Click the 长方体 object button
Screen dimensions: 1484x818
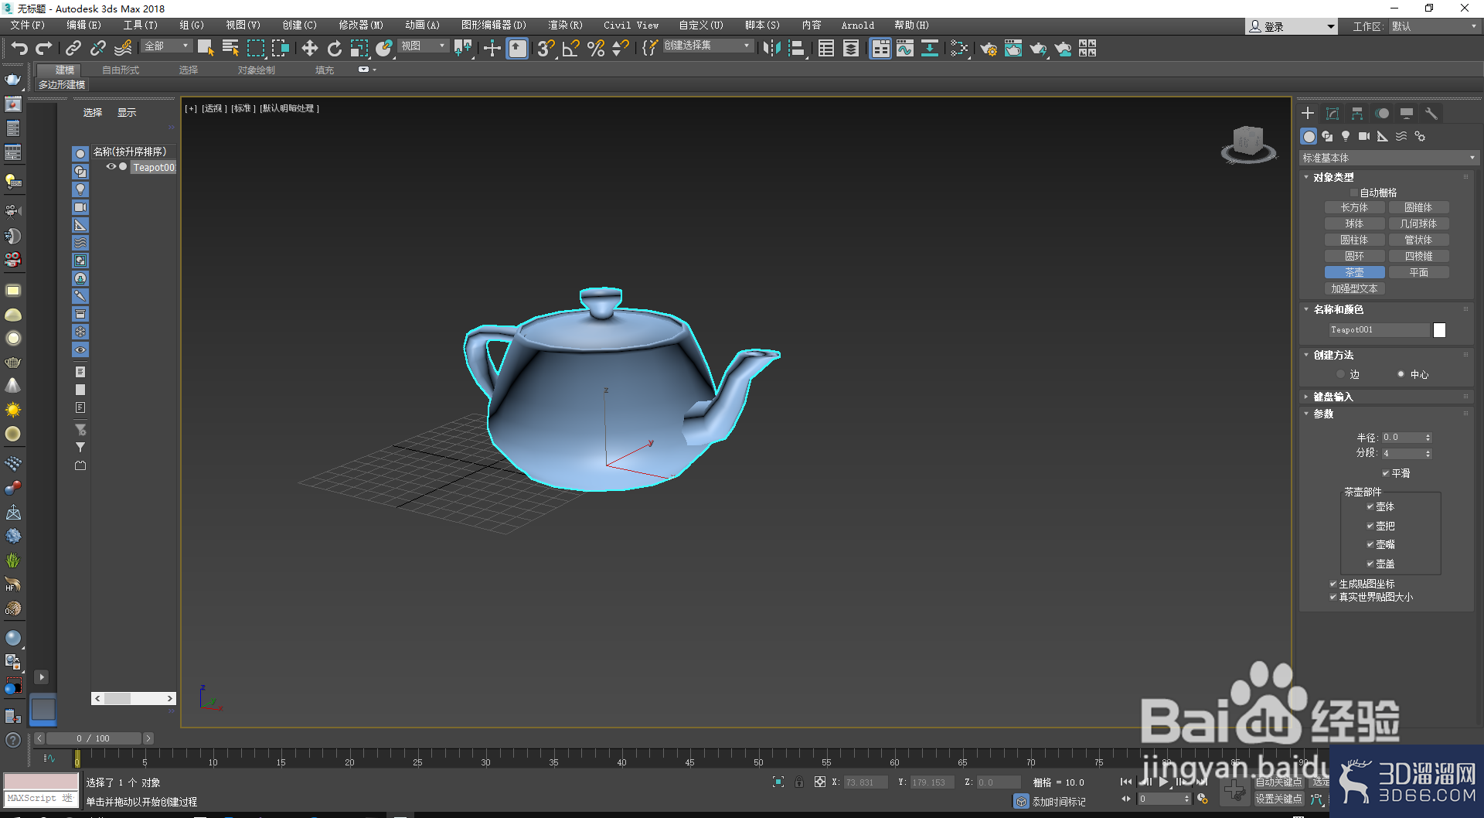point(1354,207)
